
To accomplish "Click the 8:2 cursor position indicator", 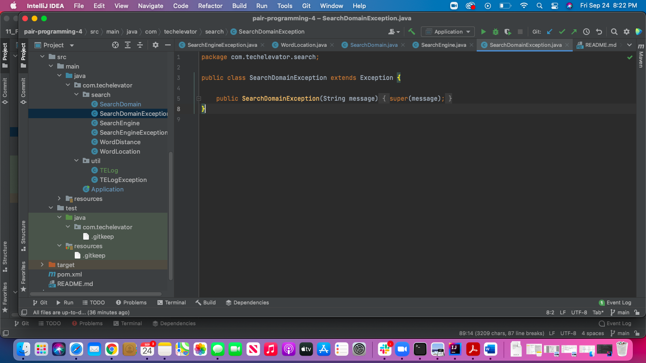I will click(550, 312).
